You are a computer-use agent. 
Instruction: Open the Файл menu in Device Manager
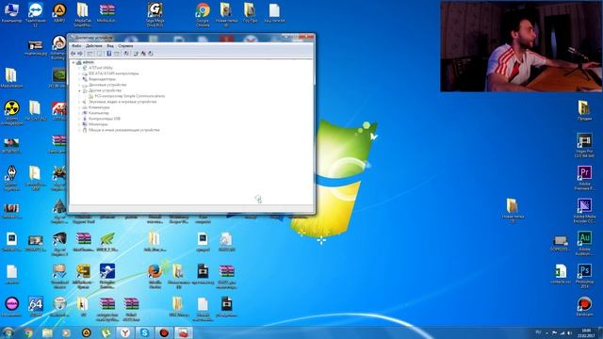(76, 46)
